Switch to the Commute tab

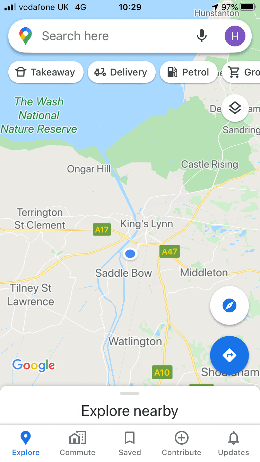click(x=78, y=443)
